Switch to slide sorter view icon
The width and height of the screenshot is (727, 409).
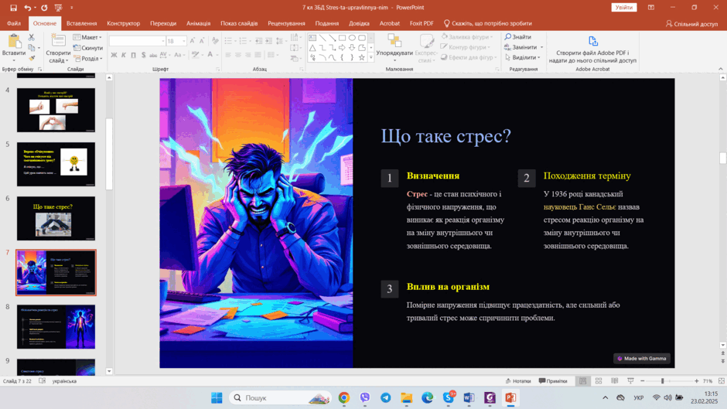(x=599, y=380)
